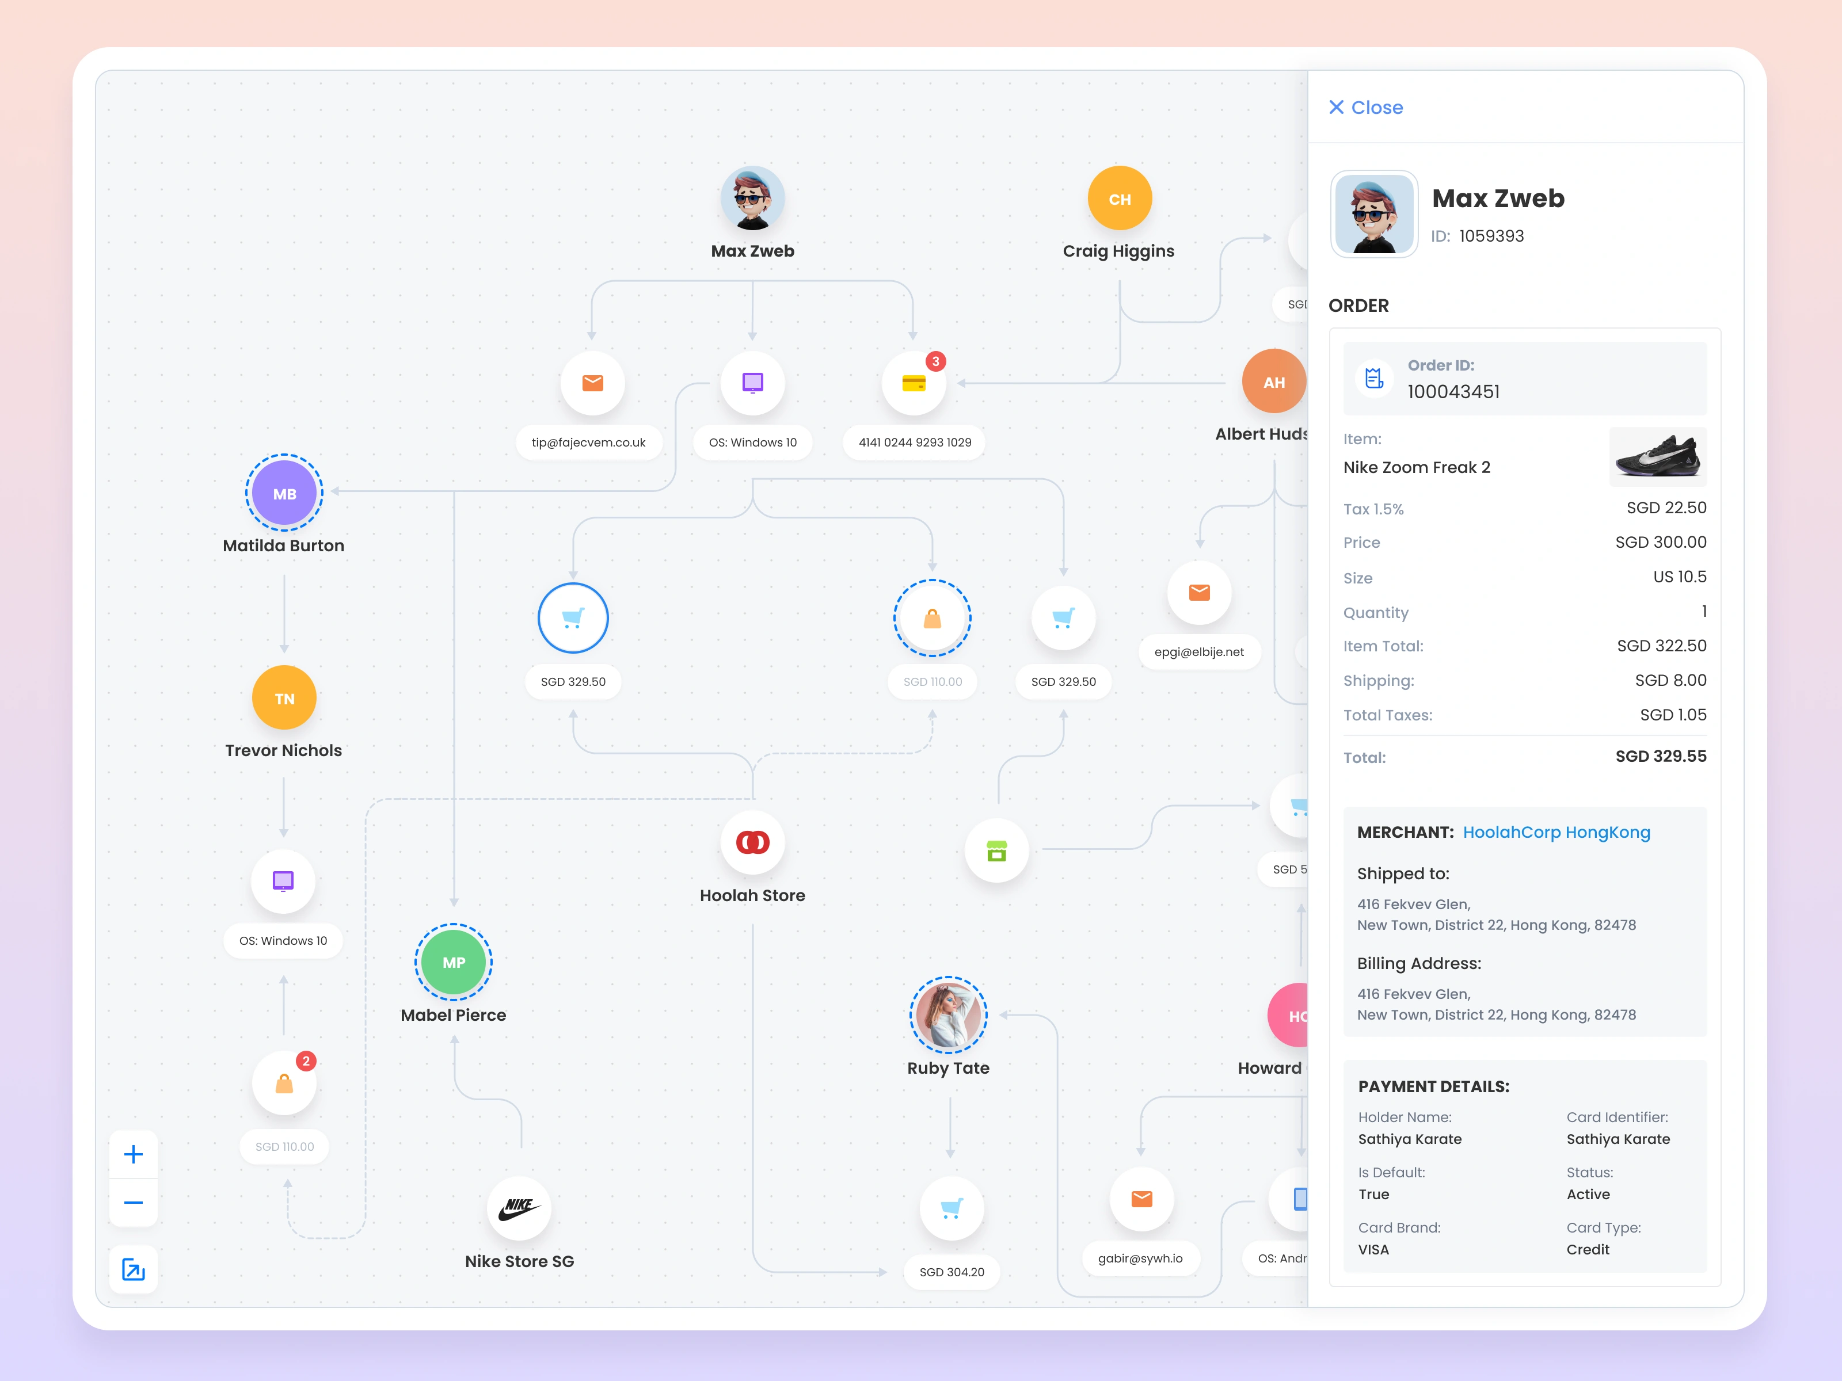Click the tip@fajecvem.co.uk email icon node
The image size is (1842, 1381).
pyautogui.click(x=592, y=383)
